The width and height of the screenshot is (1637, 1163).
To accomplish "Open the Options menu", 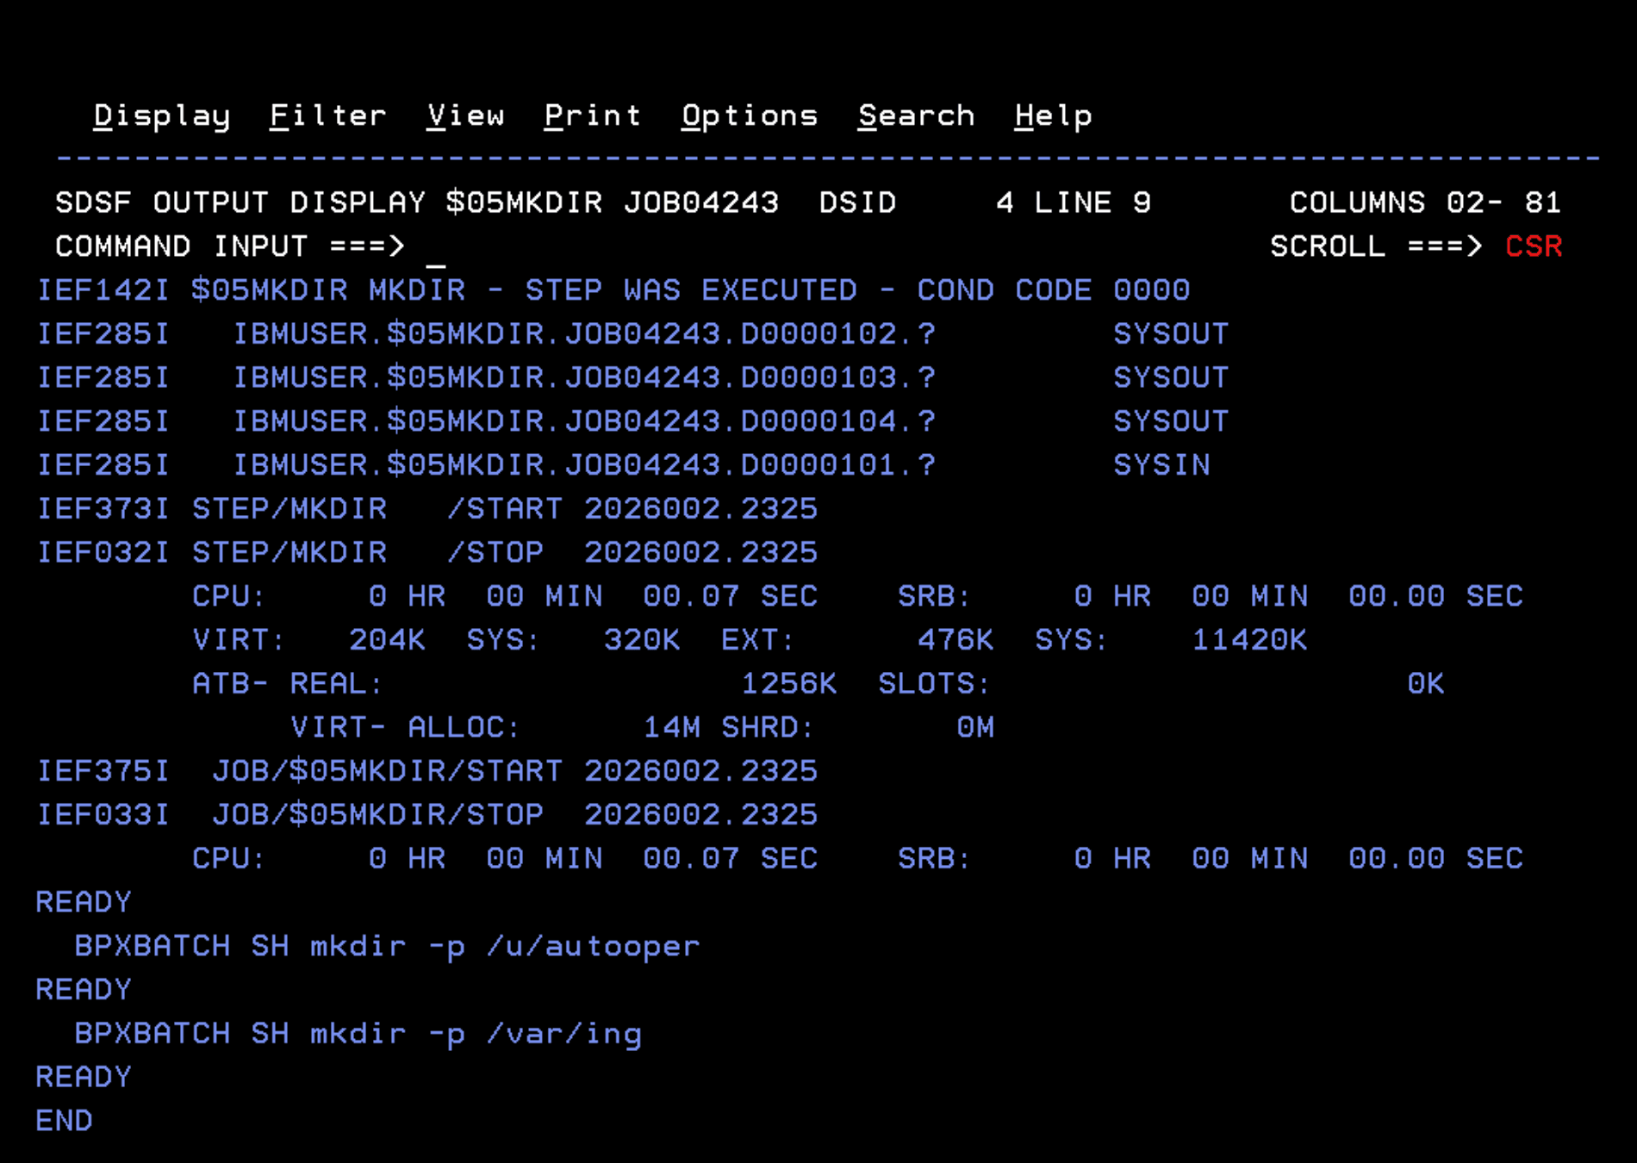I will [749, 115].
